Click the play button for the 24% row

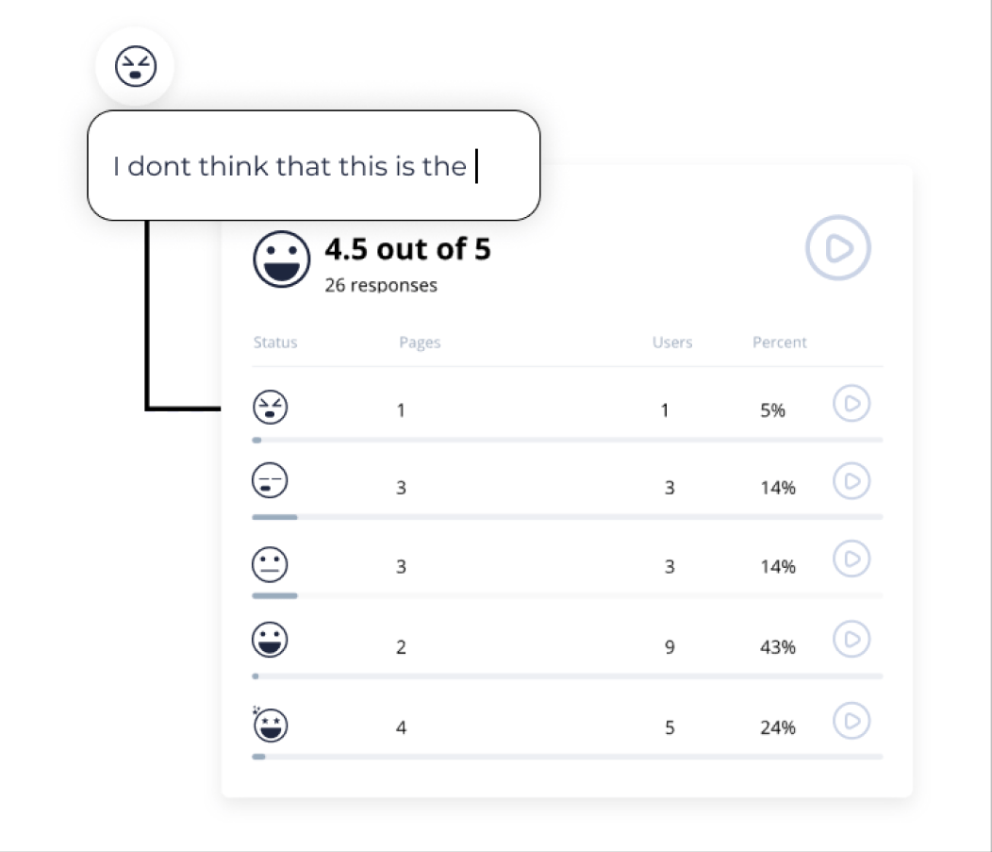[851, 720]
